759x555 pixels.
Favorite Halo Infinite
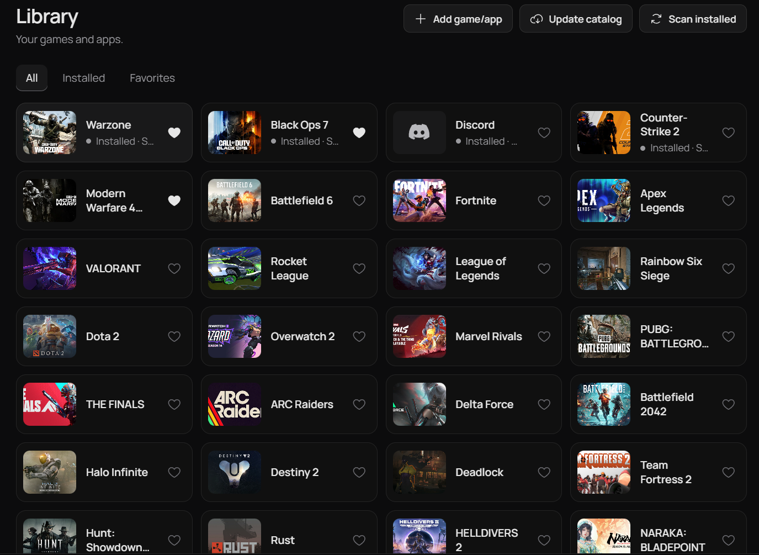174,472
